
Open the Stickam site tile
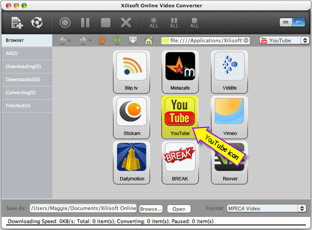pos(132,117)
